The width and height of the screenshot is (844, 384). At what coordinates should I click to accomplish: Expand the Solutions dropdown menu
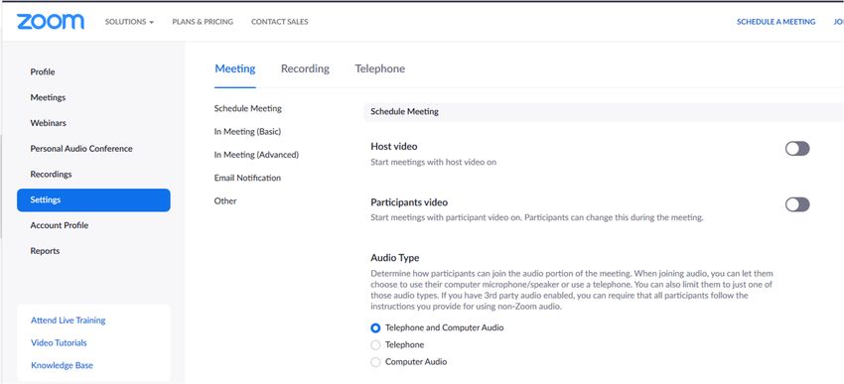129,22
